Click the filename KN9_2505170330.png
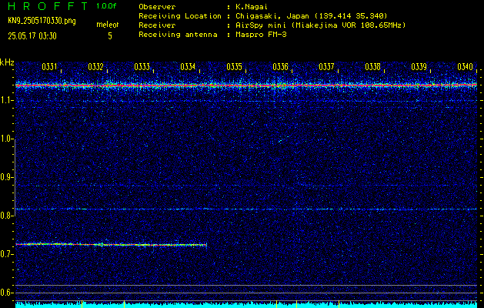Image resolution: width=484 pixels, height=308 pixels. click(x=42, y=21)
